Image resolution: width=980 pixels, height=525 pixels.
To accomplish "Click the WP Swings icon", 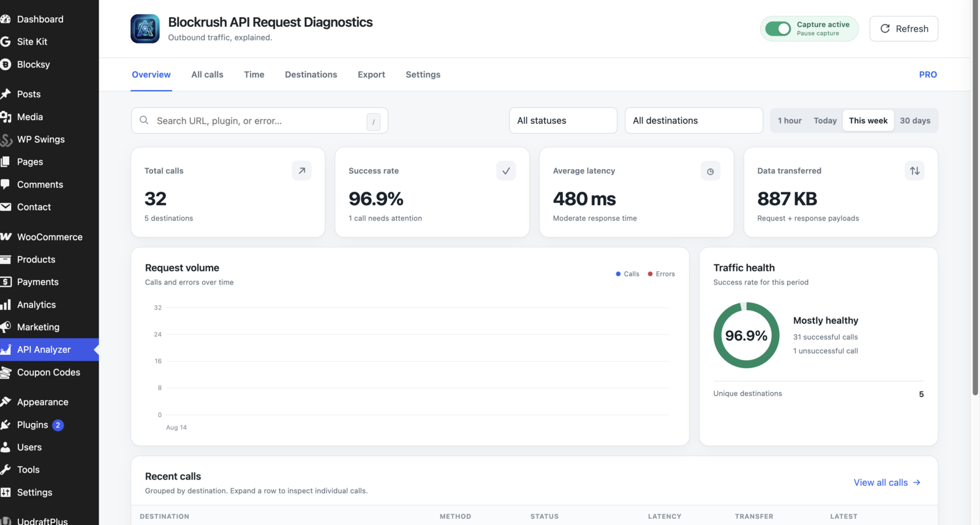I will pyautogui.click(x=6, y=139).
